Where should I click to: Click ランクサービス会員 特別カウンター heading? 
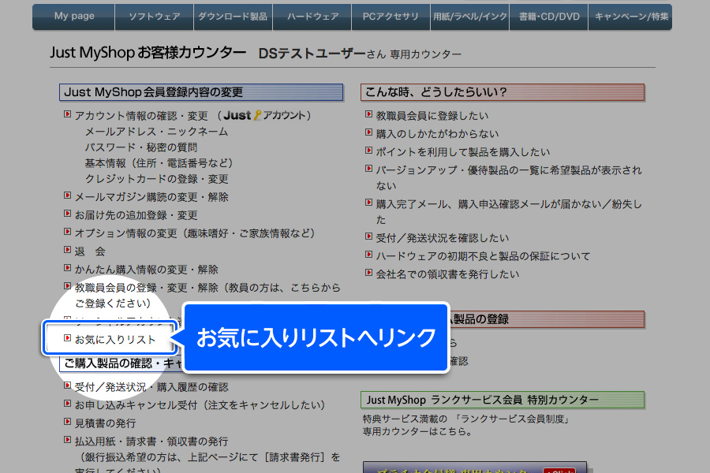pos(503,400)
